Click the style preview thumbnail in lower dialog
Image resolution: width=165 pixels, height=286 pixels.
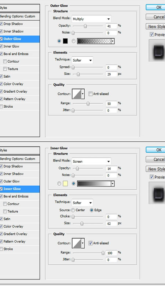157,193
